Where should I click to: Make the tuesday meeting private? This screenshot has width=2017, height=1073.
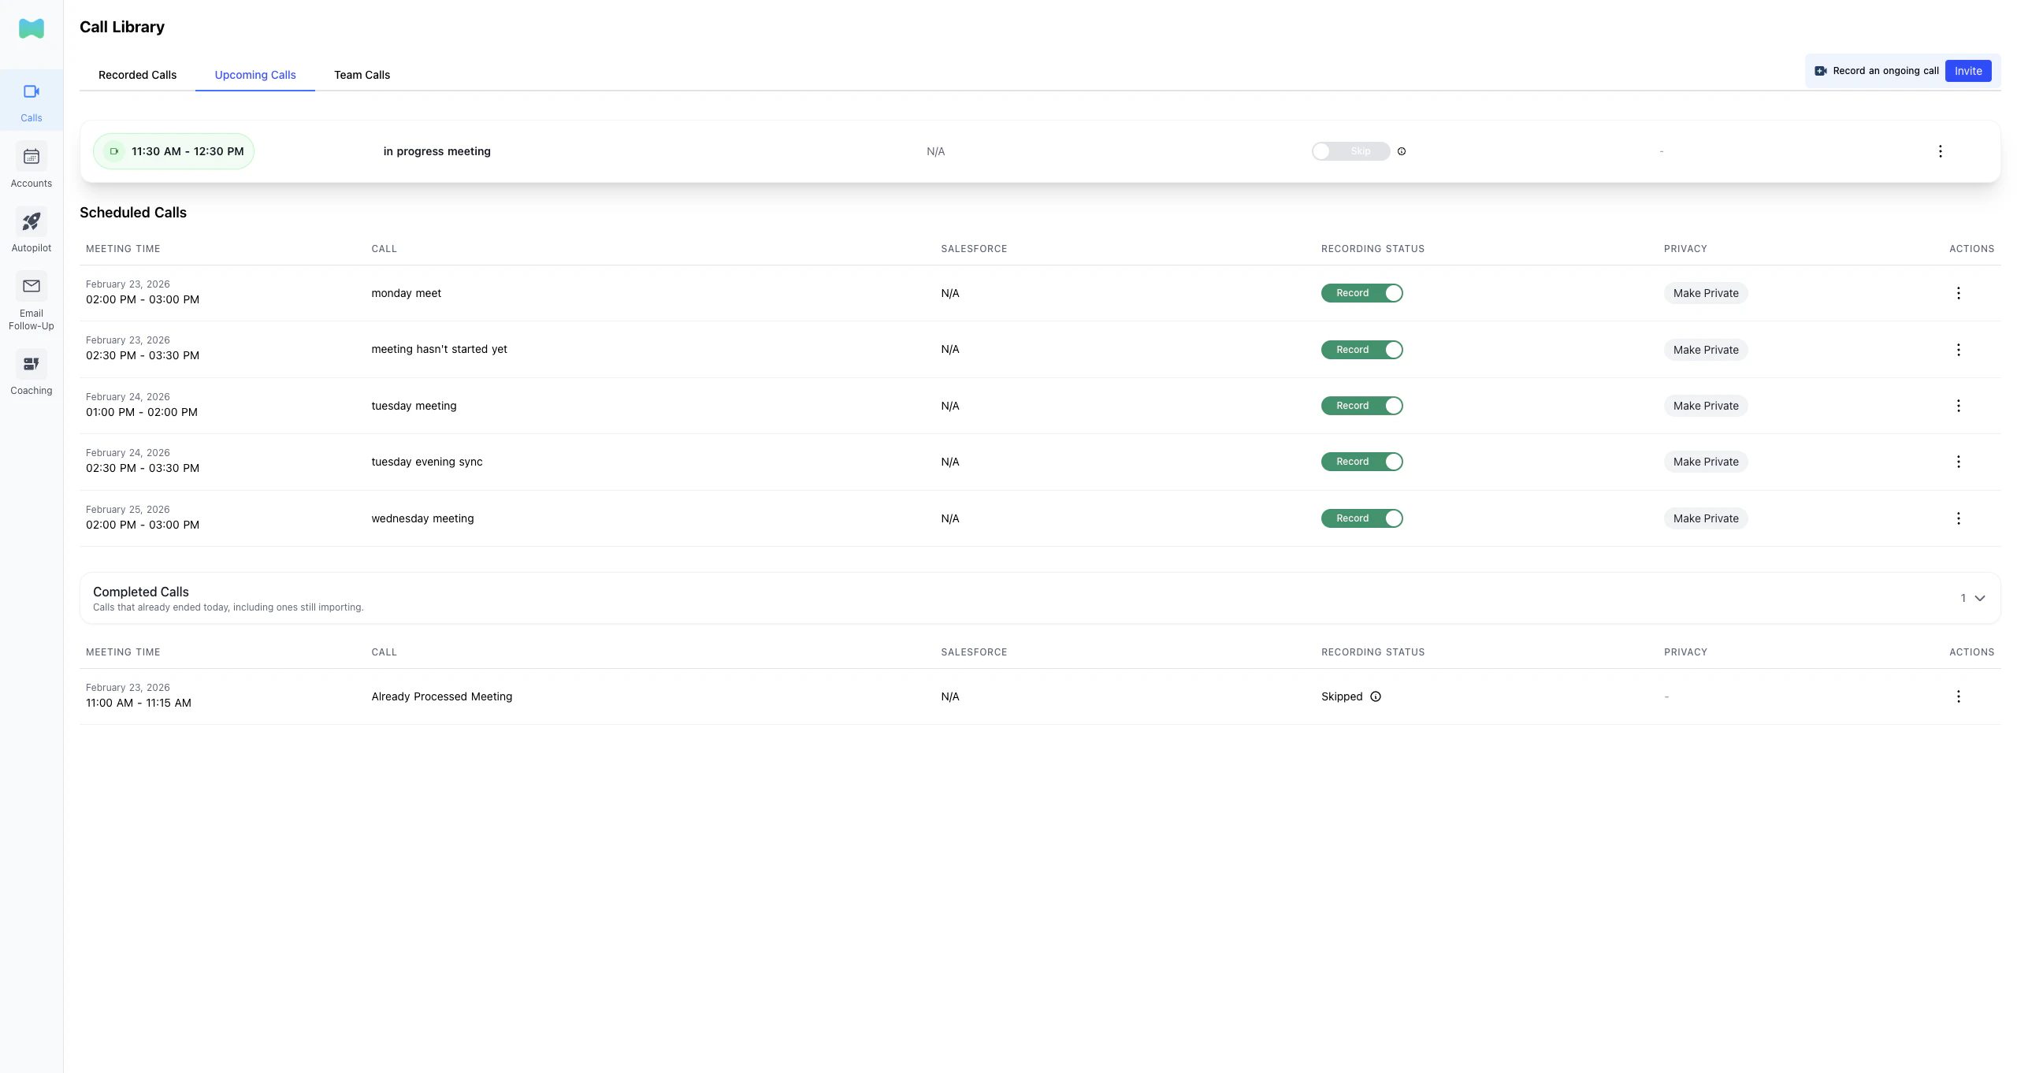[1706, 406]
